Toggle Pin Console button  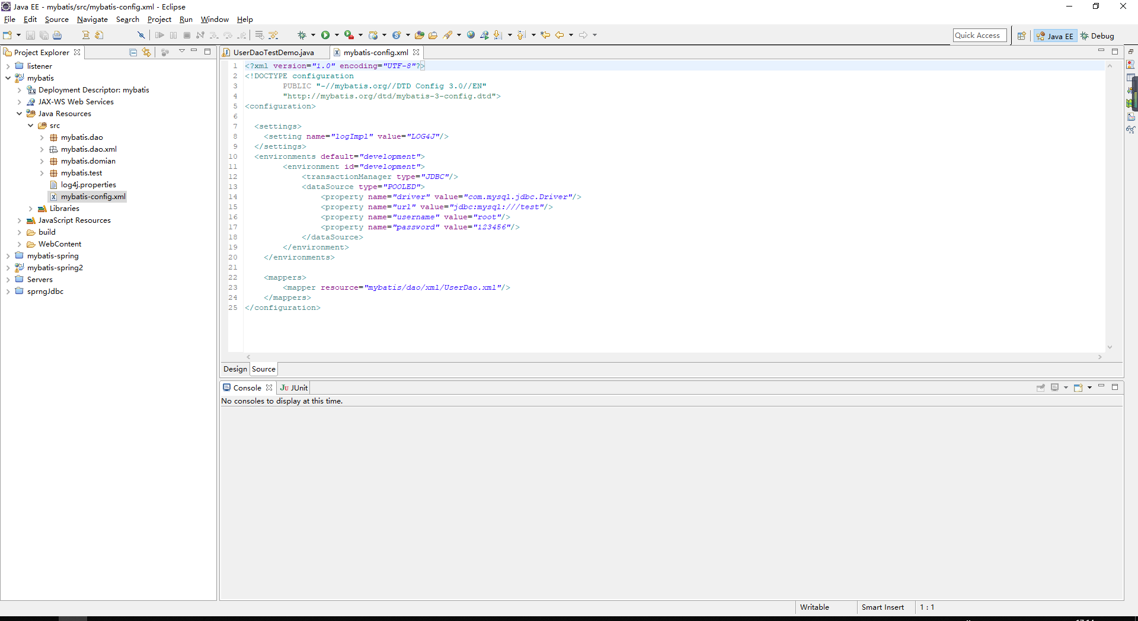pyautogui.click(x=1041, y=388)
